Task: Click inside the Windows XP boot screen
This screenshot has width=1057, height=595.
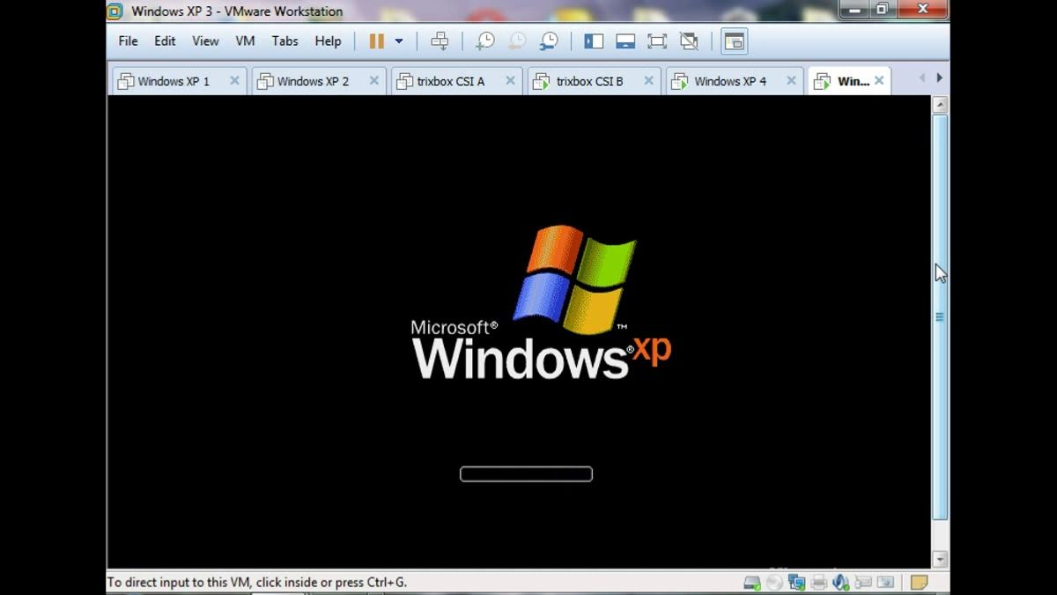Action: point(519,331)
